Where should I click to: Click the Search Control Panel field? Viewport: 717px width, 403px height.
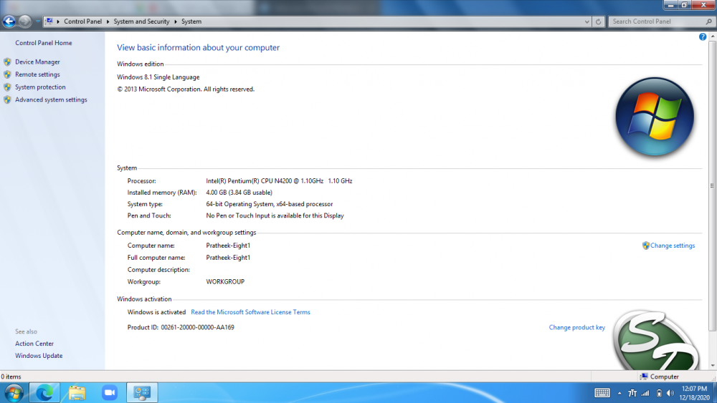click(652, 21)
